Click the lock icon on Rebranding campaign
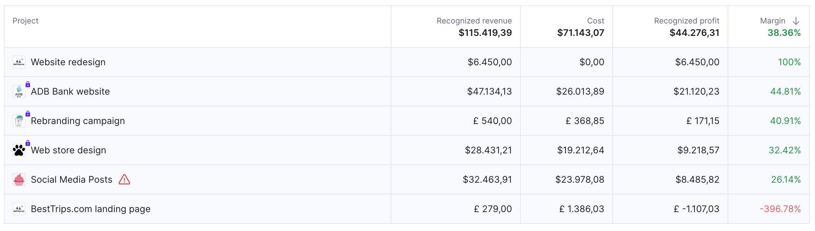Screen dimensions: 815x231 click(28, 114)
